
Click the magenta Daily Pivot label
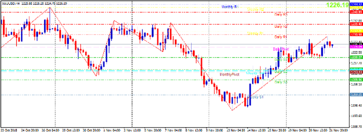[x=281, y=49]
